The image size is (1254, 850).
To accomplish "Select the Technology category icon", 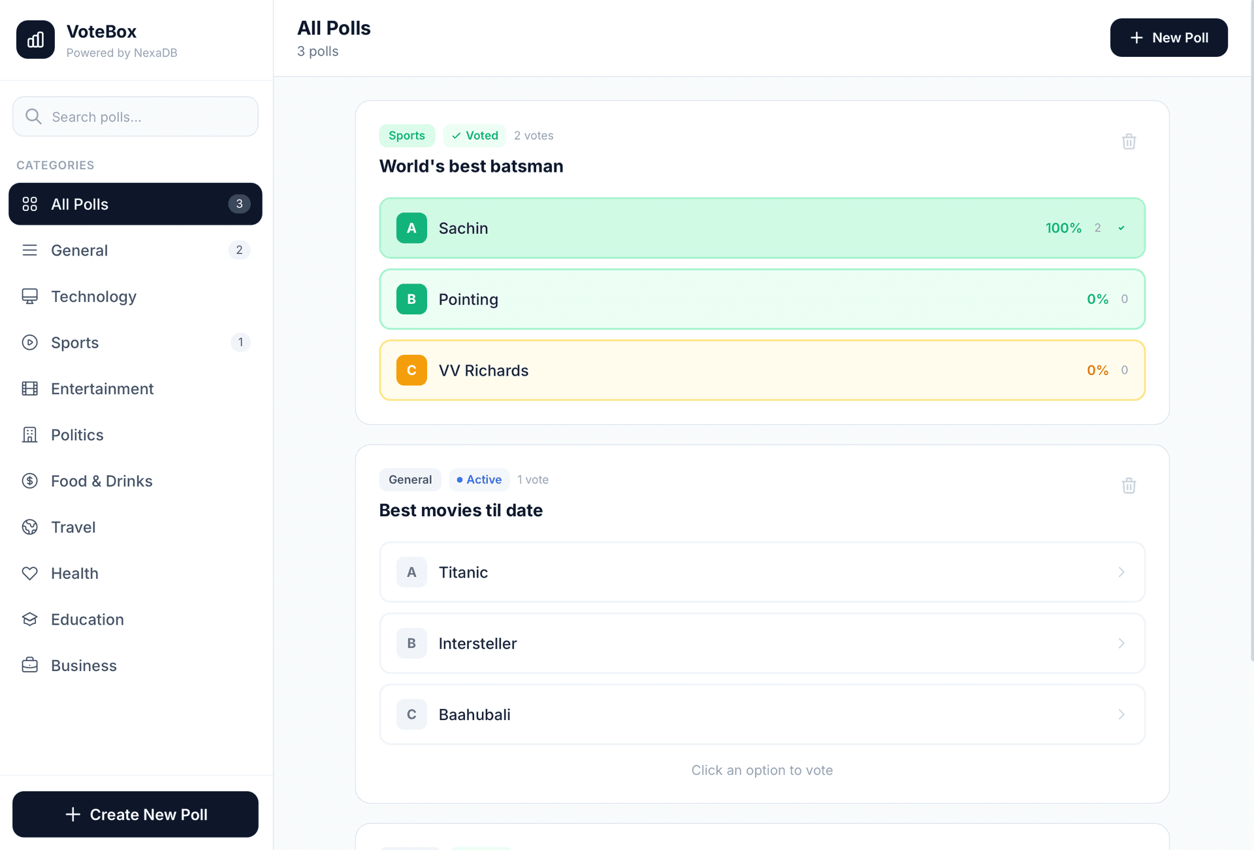I will 30,296.
